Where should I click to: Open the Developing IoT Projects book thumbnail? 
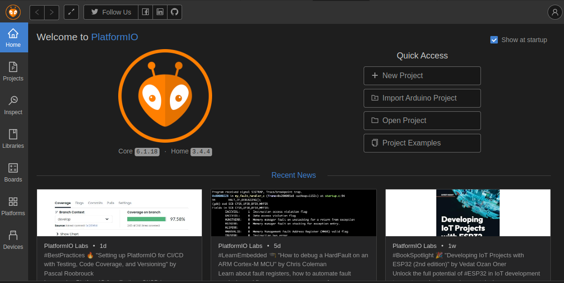(468, 213)
